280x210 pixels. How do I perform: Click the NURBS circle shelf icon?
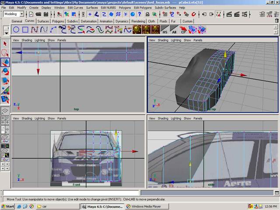pos(16,30)
